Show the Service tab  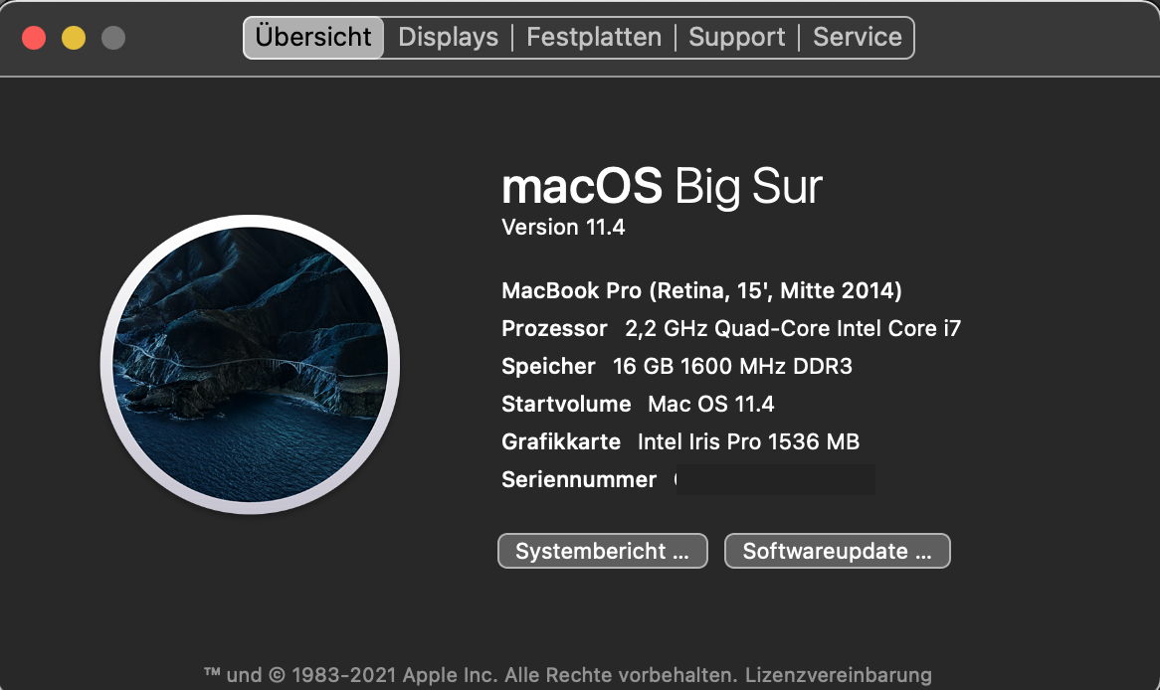coord(858,38)
